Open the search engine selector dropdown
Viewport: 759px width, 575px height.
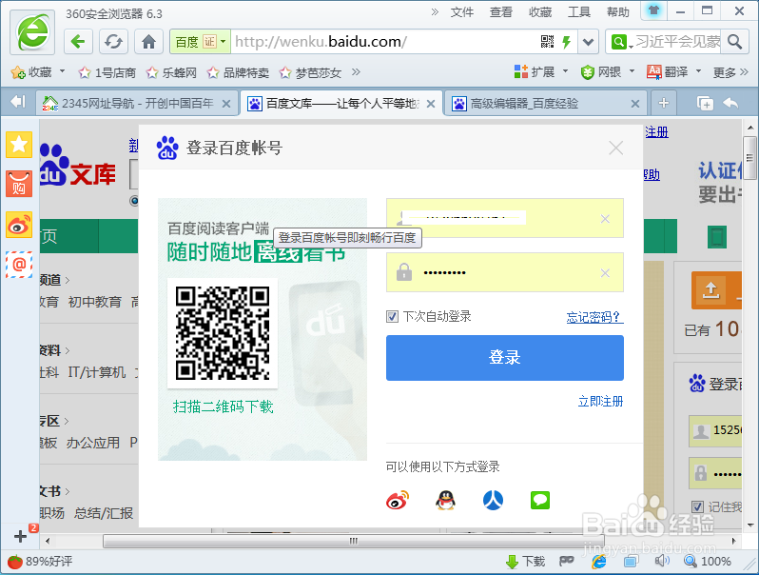pos(621,42)
